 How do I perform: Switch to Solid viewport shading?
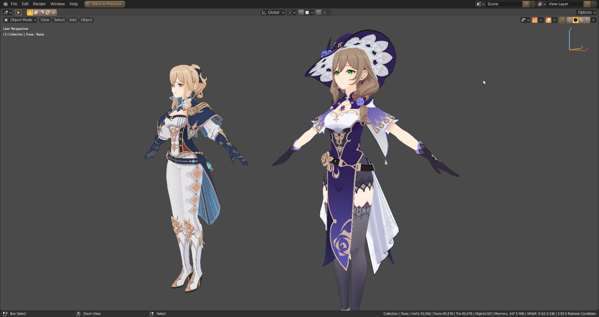pyautogui.click(x=576, y=20)
